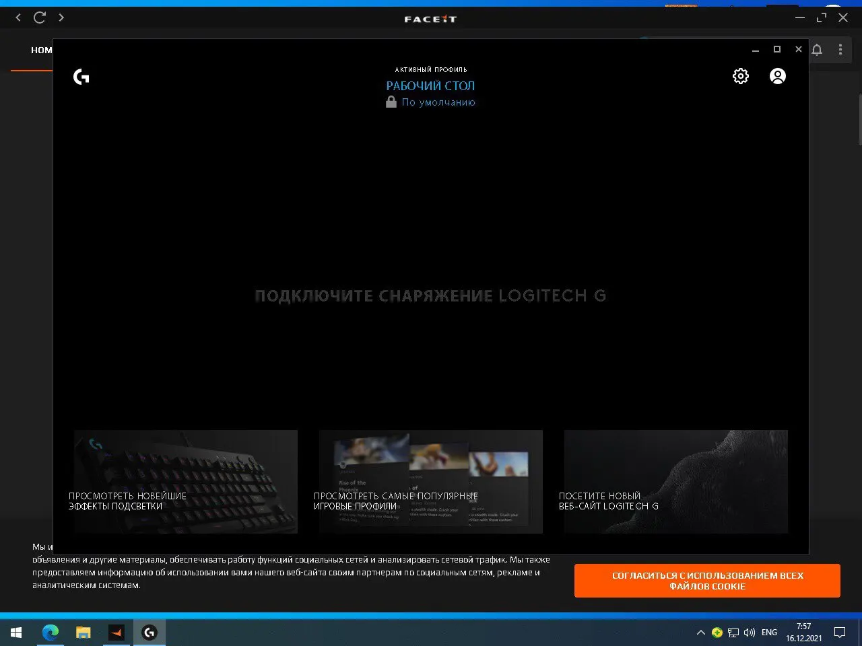862x646 pixels.
Task: Click the FACEIT logo in the title bar
Action: 430,19
